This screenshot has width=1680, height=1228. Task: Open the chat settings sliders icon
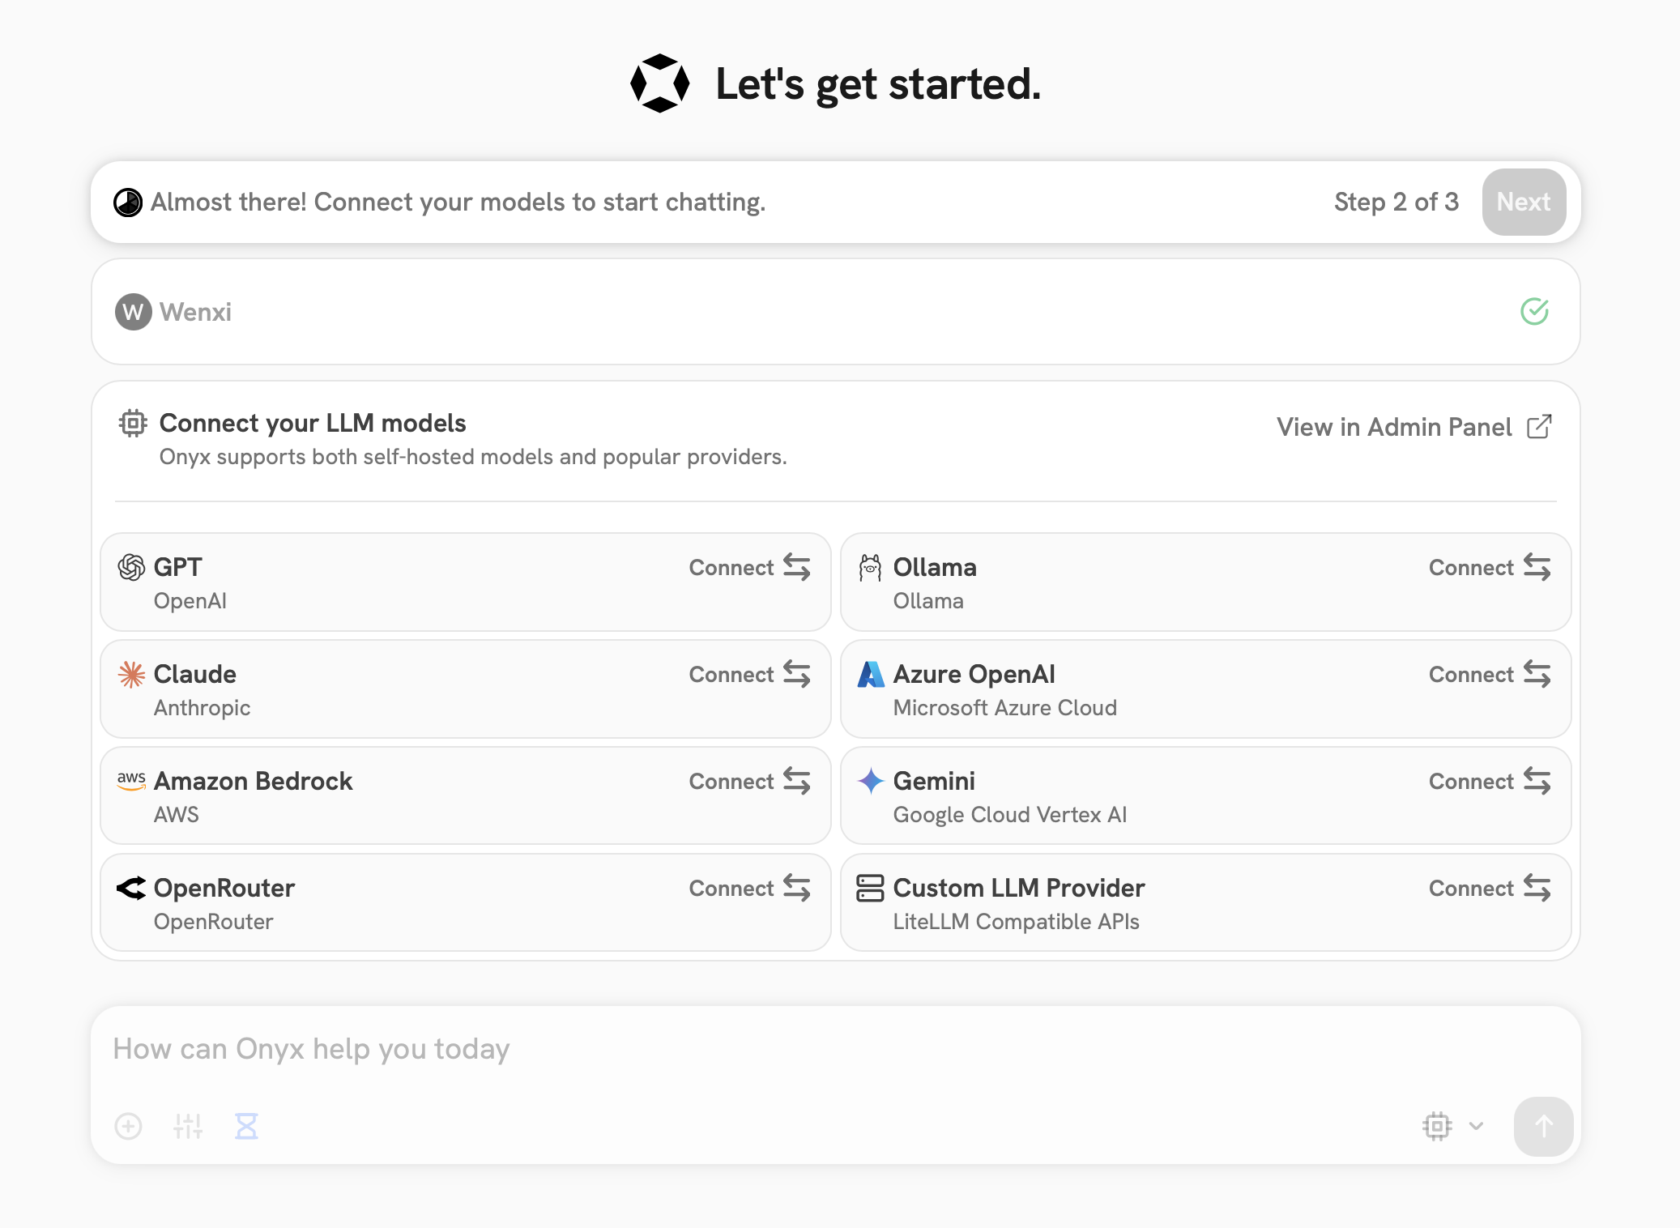pos(188,1126)
